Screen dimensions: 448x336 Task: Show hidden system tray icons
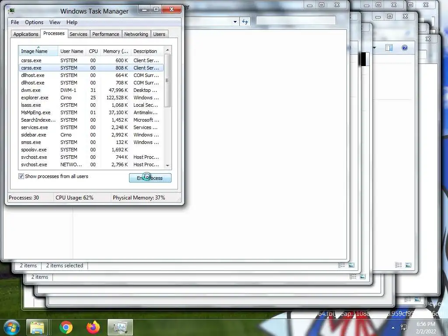coord(393,328)
